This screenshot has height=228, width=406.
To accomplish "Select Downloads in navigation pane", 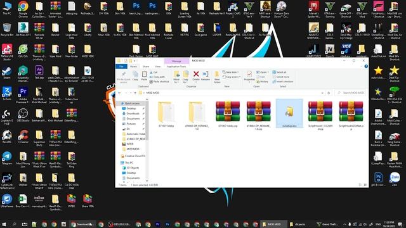I will click(x=133, y=113).
